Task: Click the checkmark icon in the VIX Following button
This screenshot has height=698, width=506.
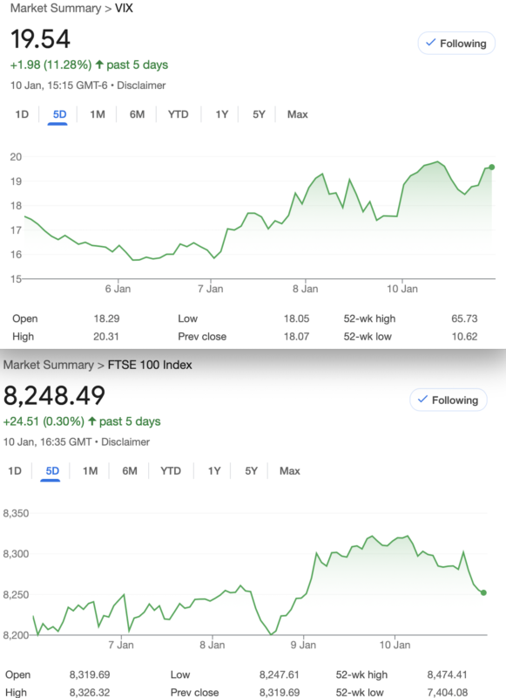Action: click(430, 43)
